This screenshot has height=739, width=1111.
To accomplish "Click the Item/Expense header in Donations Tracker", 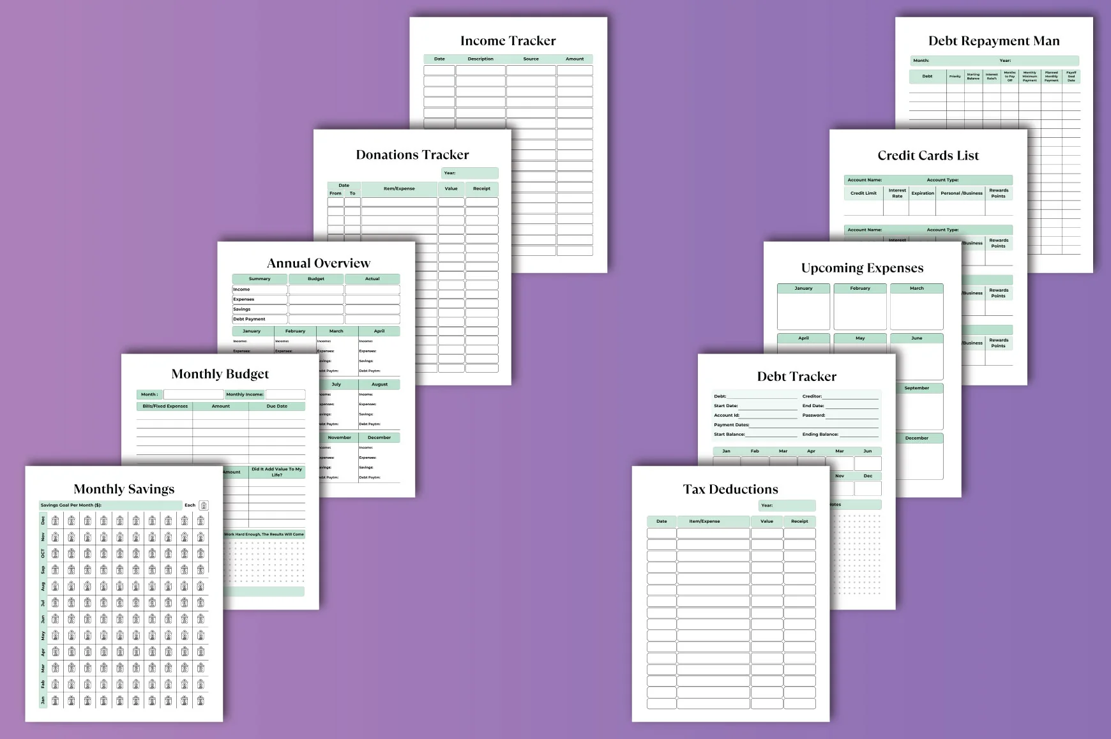I will (x=399, y=189).
